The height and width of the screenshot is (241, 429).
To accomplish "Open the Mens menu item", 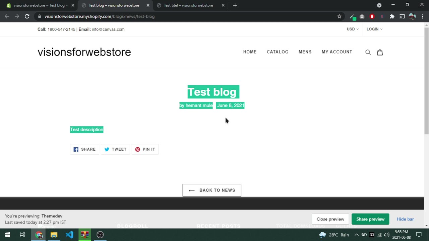I will coord(305,52).
